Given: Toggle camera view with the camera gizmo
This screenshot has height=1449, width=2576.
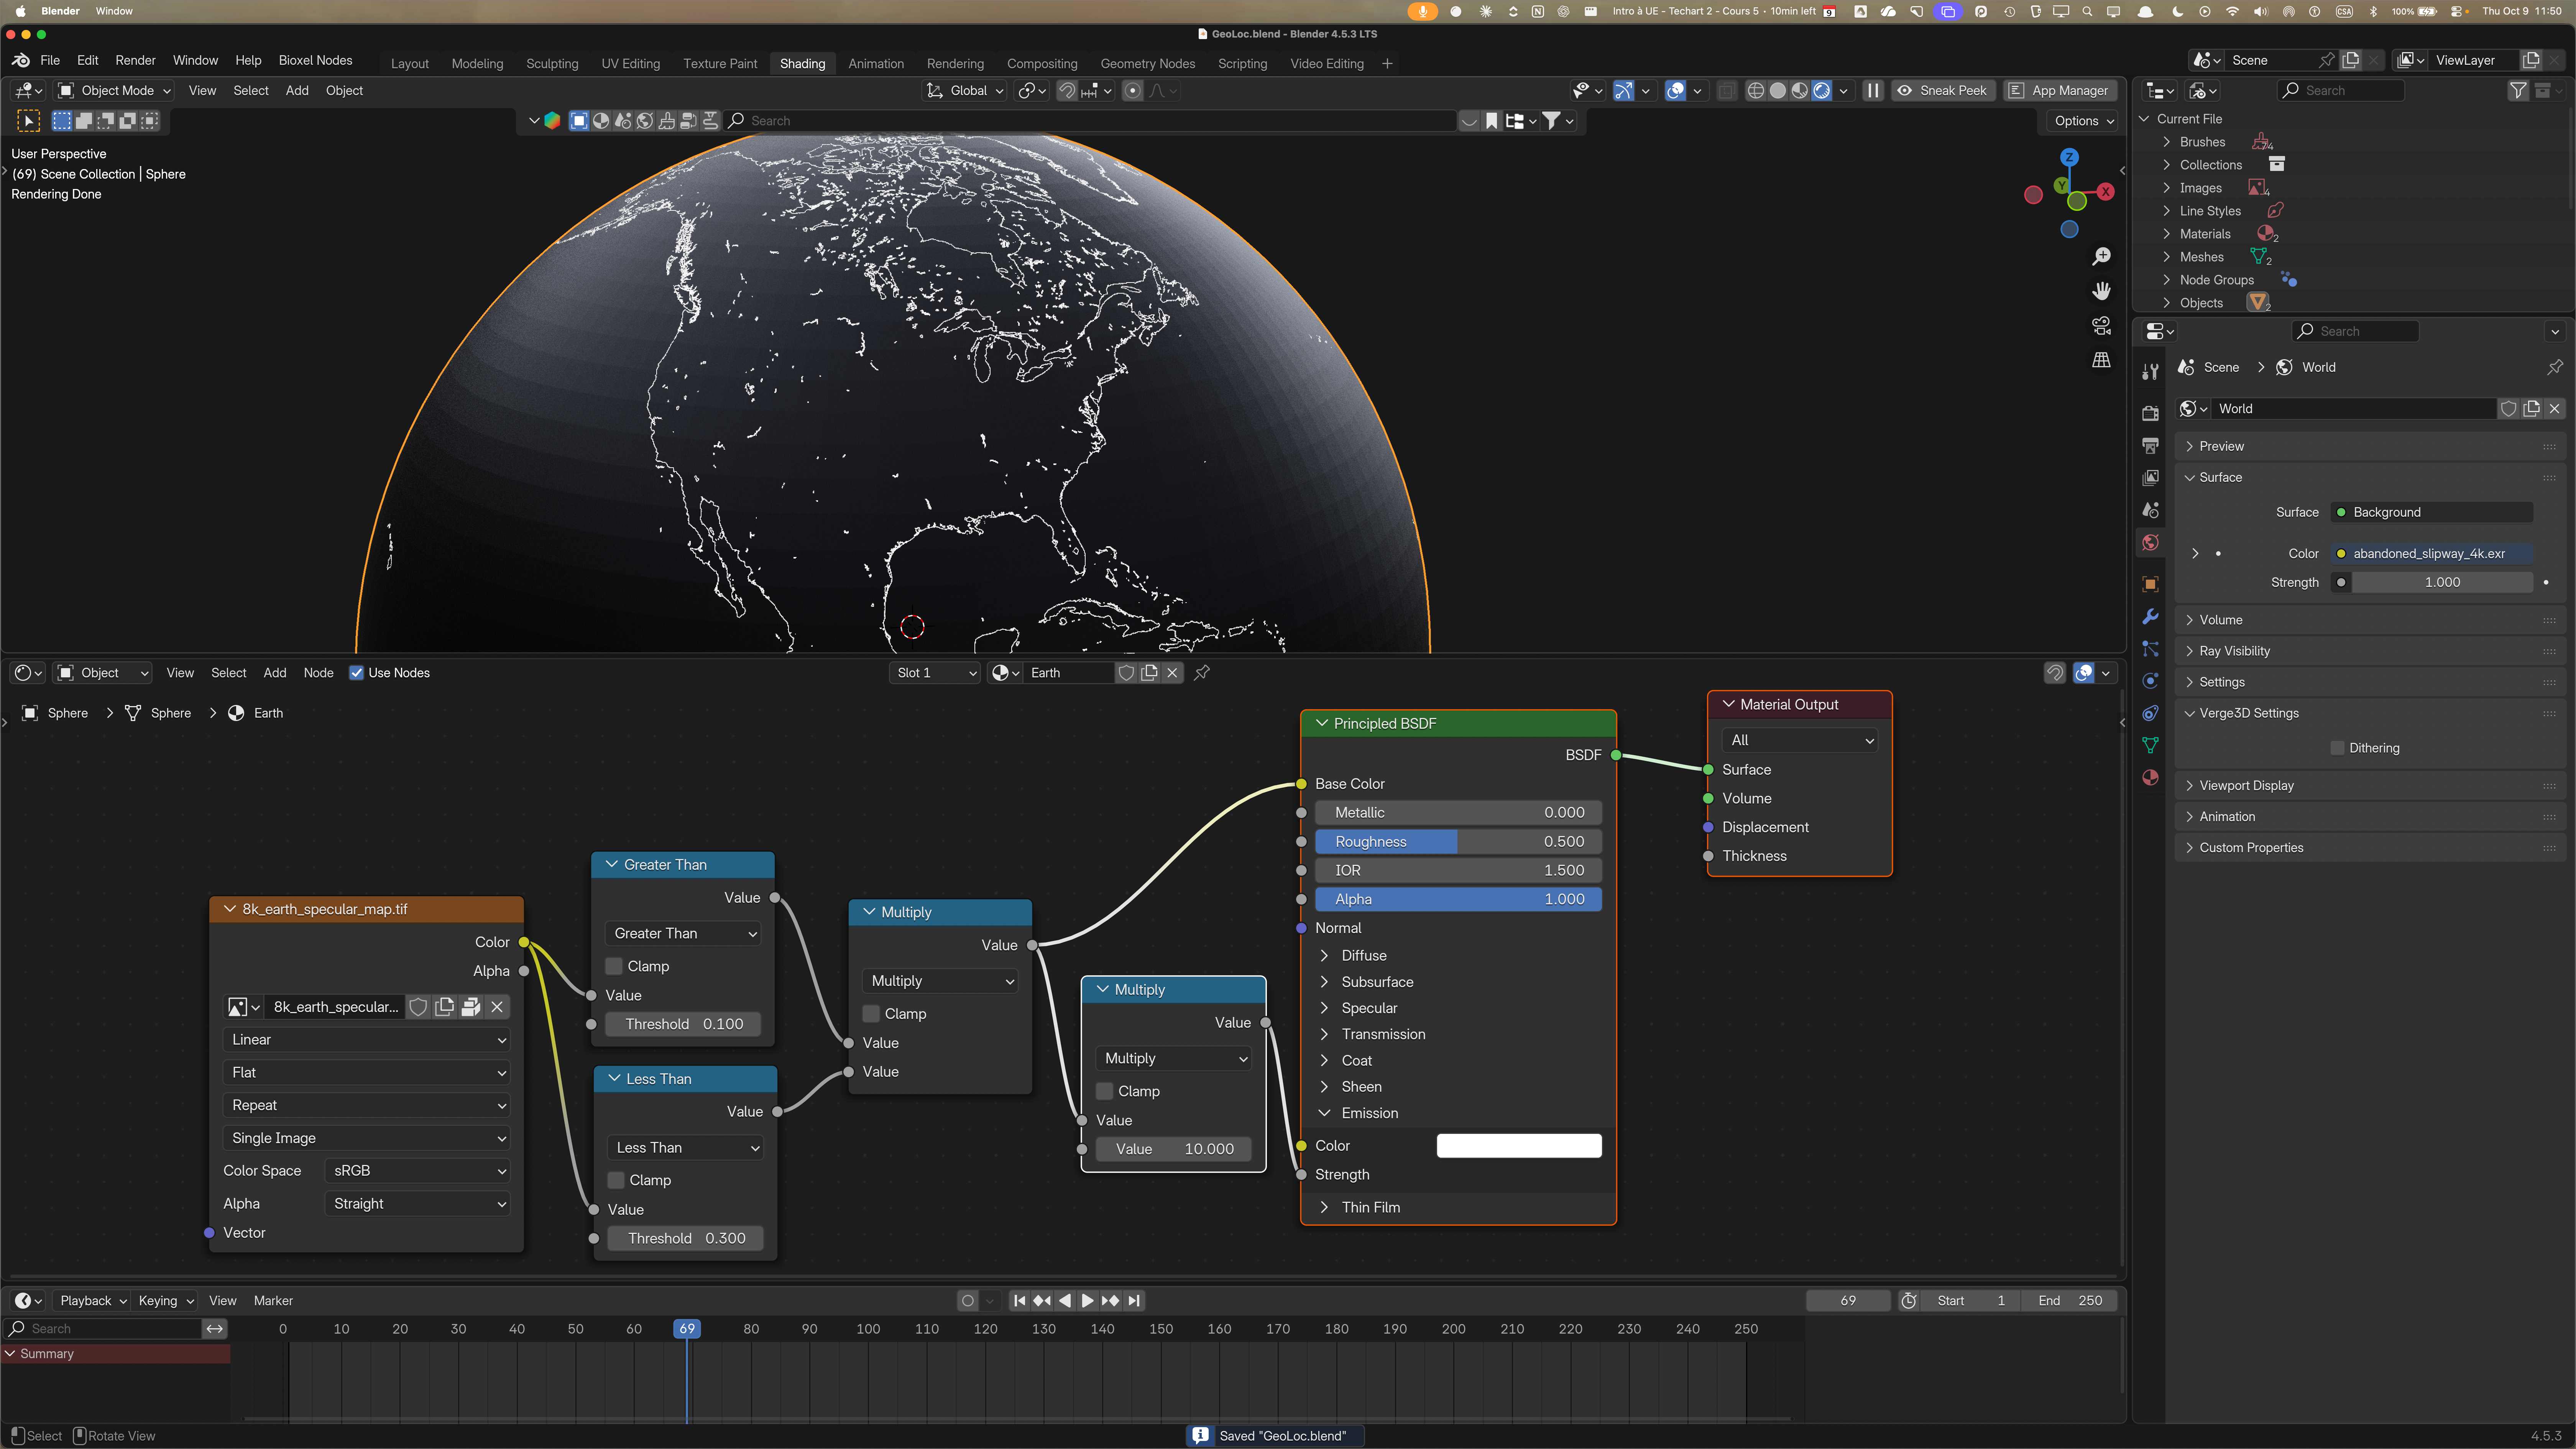Looking at the screenshot, I should pos(2102,326).
